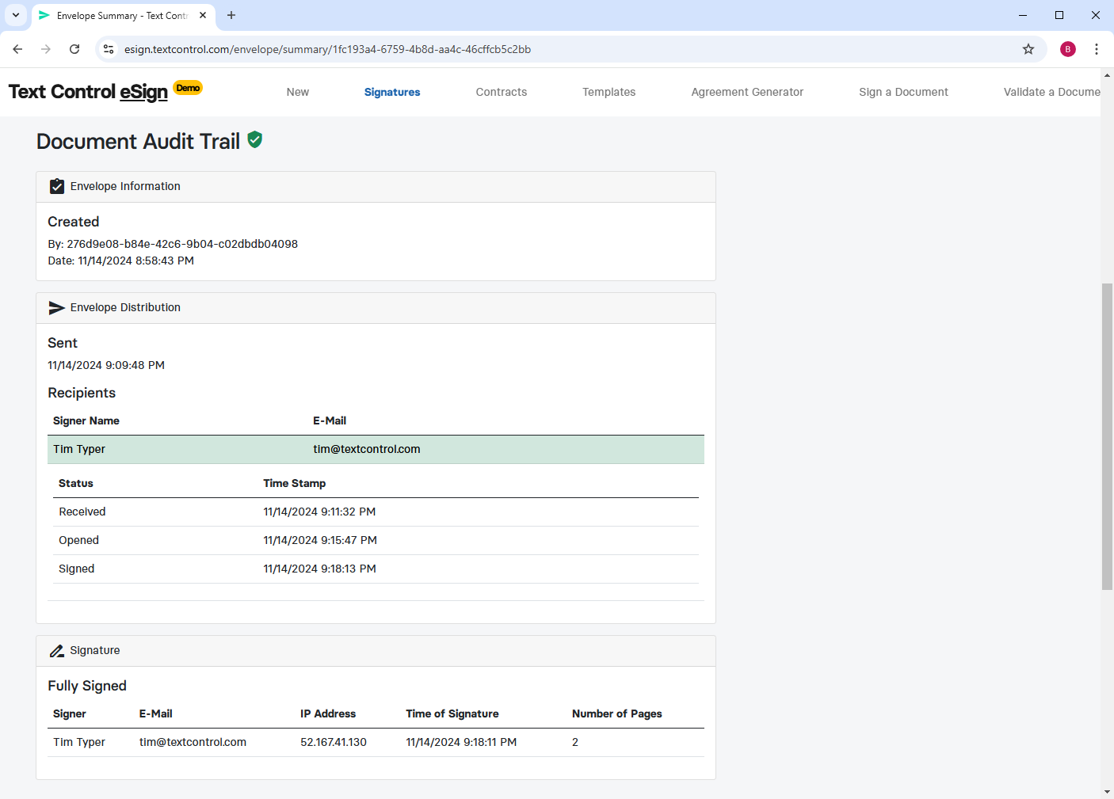Open the Sign a Document menu item
This screenshot has height=799, width=1114.
coord(903,92)
